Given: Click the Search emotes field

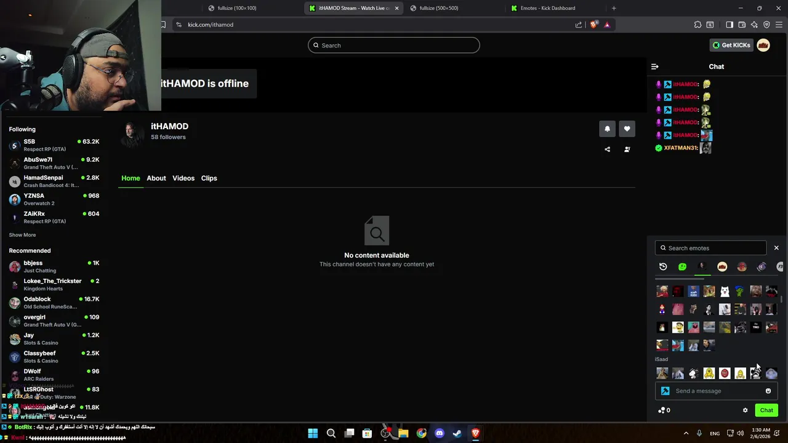Looking at the screenshot, I should point(710,248).
